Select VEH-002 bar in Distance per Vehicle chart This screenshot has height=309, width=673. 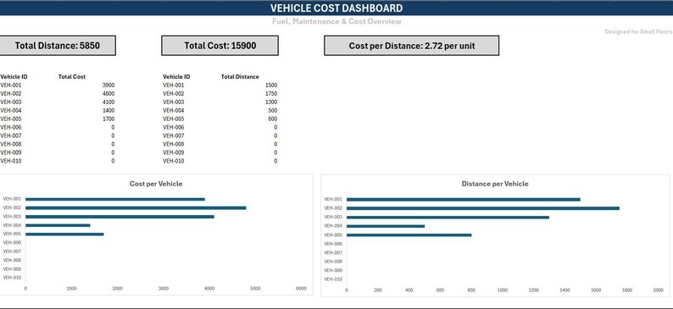tap(483, 208)
